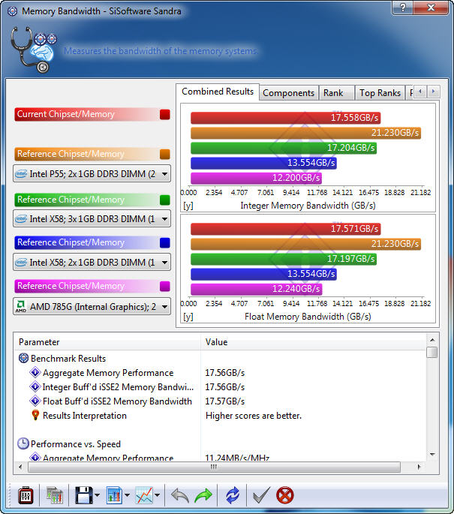Click the green 17.197GB/s float bandwidth bar
The width and height of the screenshot is (454, 514).
[x=284, y=259]
